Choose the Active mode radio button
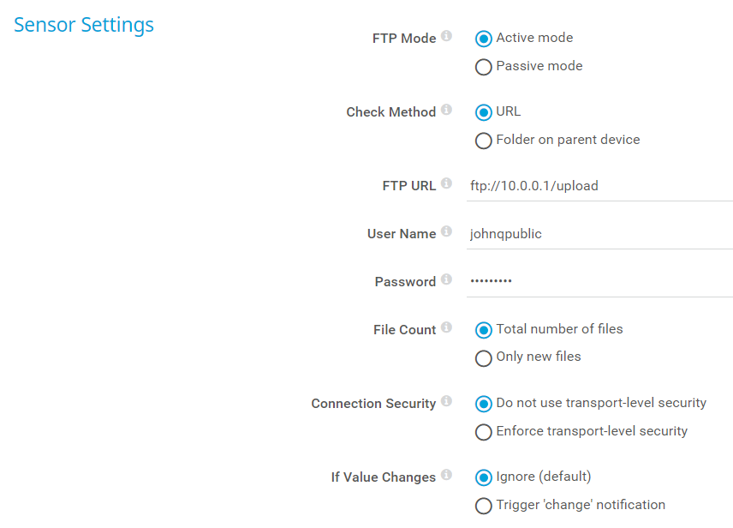The width and height of the screenshot is (733, 528). 484,39
